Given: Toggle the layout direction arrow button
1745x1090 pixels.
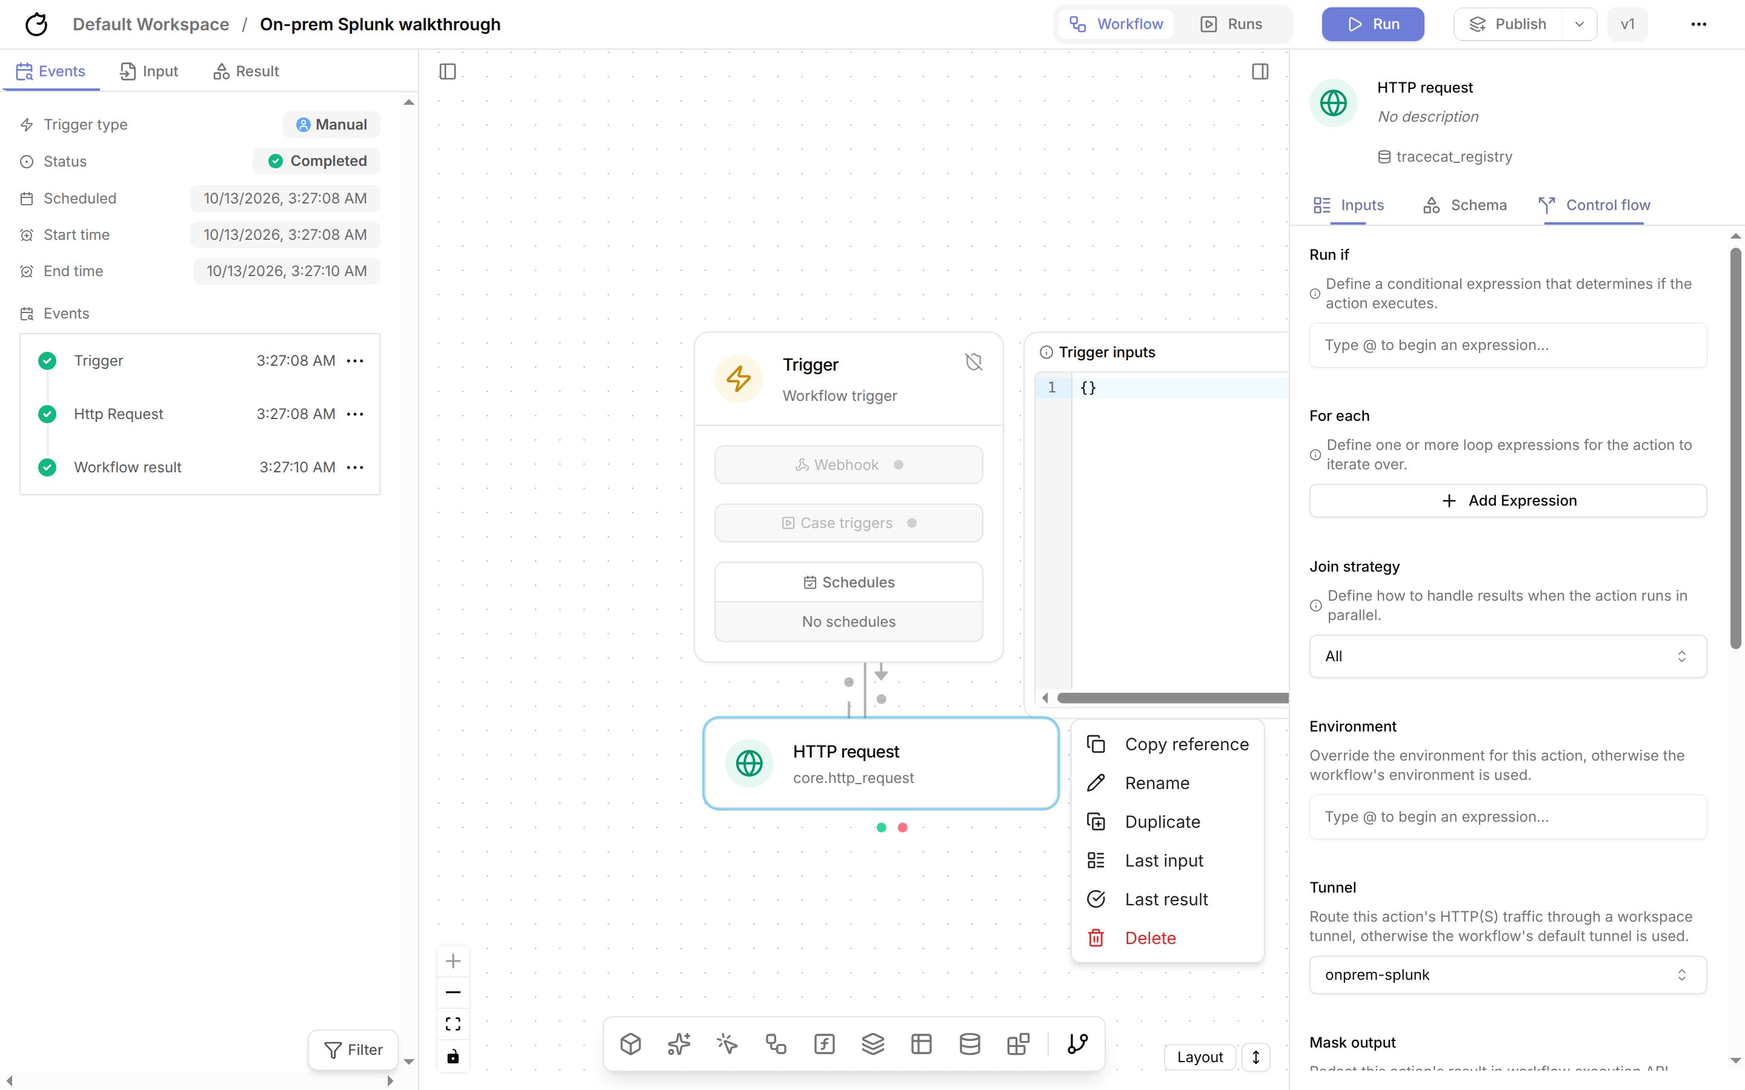Looking at the screenshot, I should 1255,1057.
